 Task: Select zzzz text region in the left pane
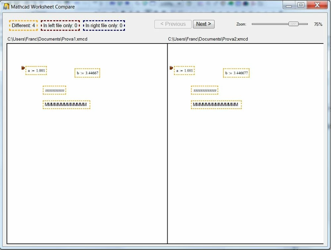(x=54, y=90)
